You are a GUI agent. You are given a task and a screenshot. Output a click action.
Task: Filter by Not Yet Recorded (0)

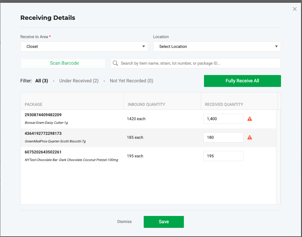pyautogui.click(x=131, y=81)
